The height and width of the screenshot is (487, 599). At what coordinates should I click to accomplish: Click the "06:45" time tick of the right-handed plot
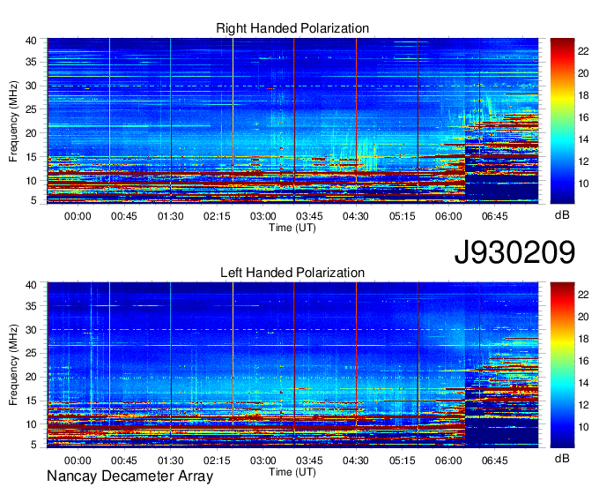pos(495,216)
